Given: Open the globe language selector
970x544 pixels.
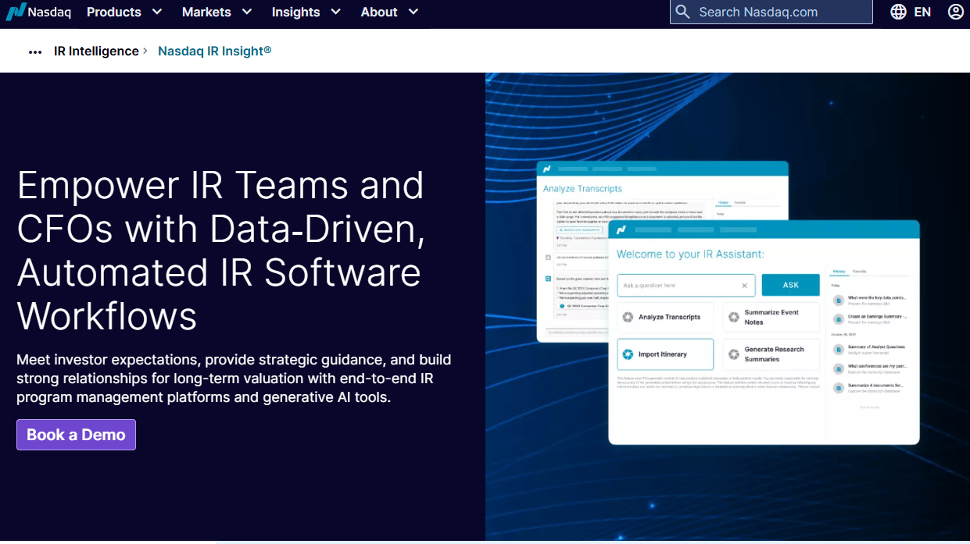Looking at the screenshot, I should 899,12.
